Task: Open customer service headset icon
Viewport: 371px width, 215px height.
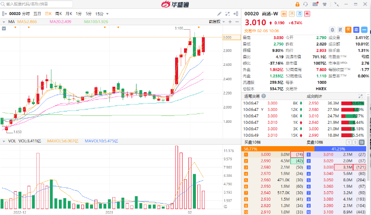Action: 306,4
